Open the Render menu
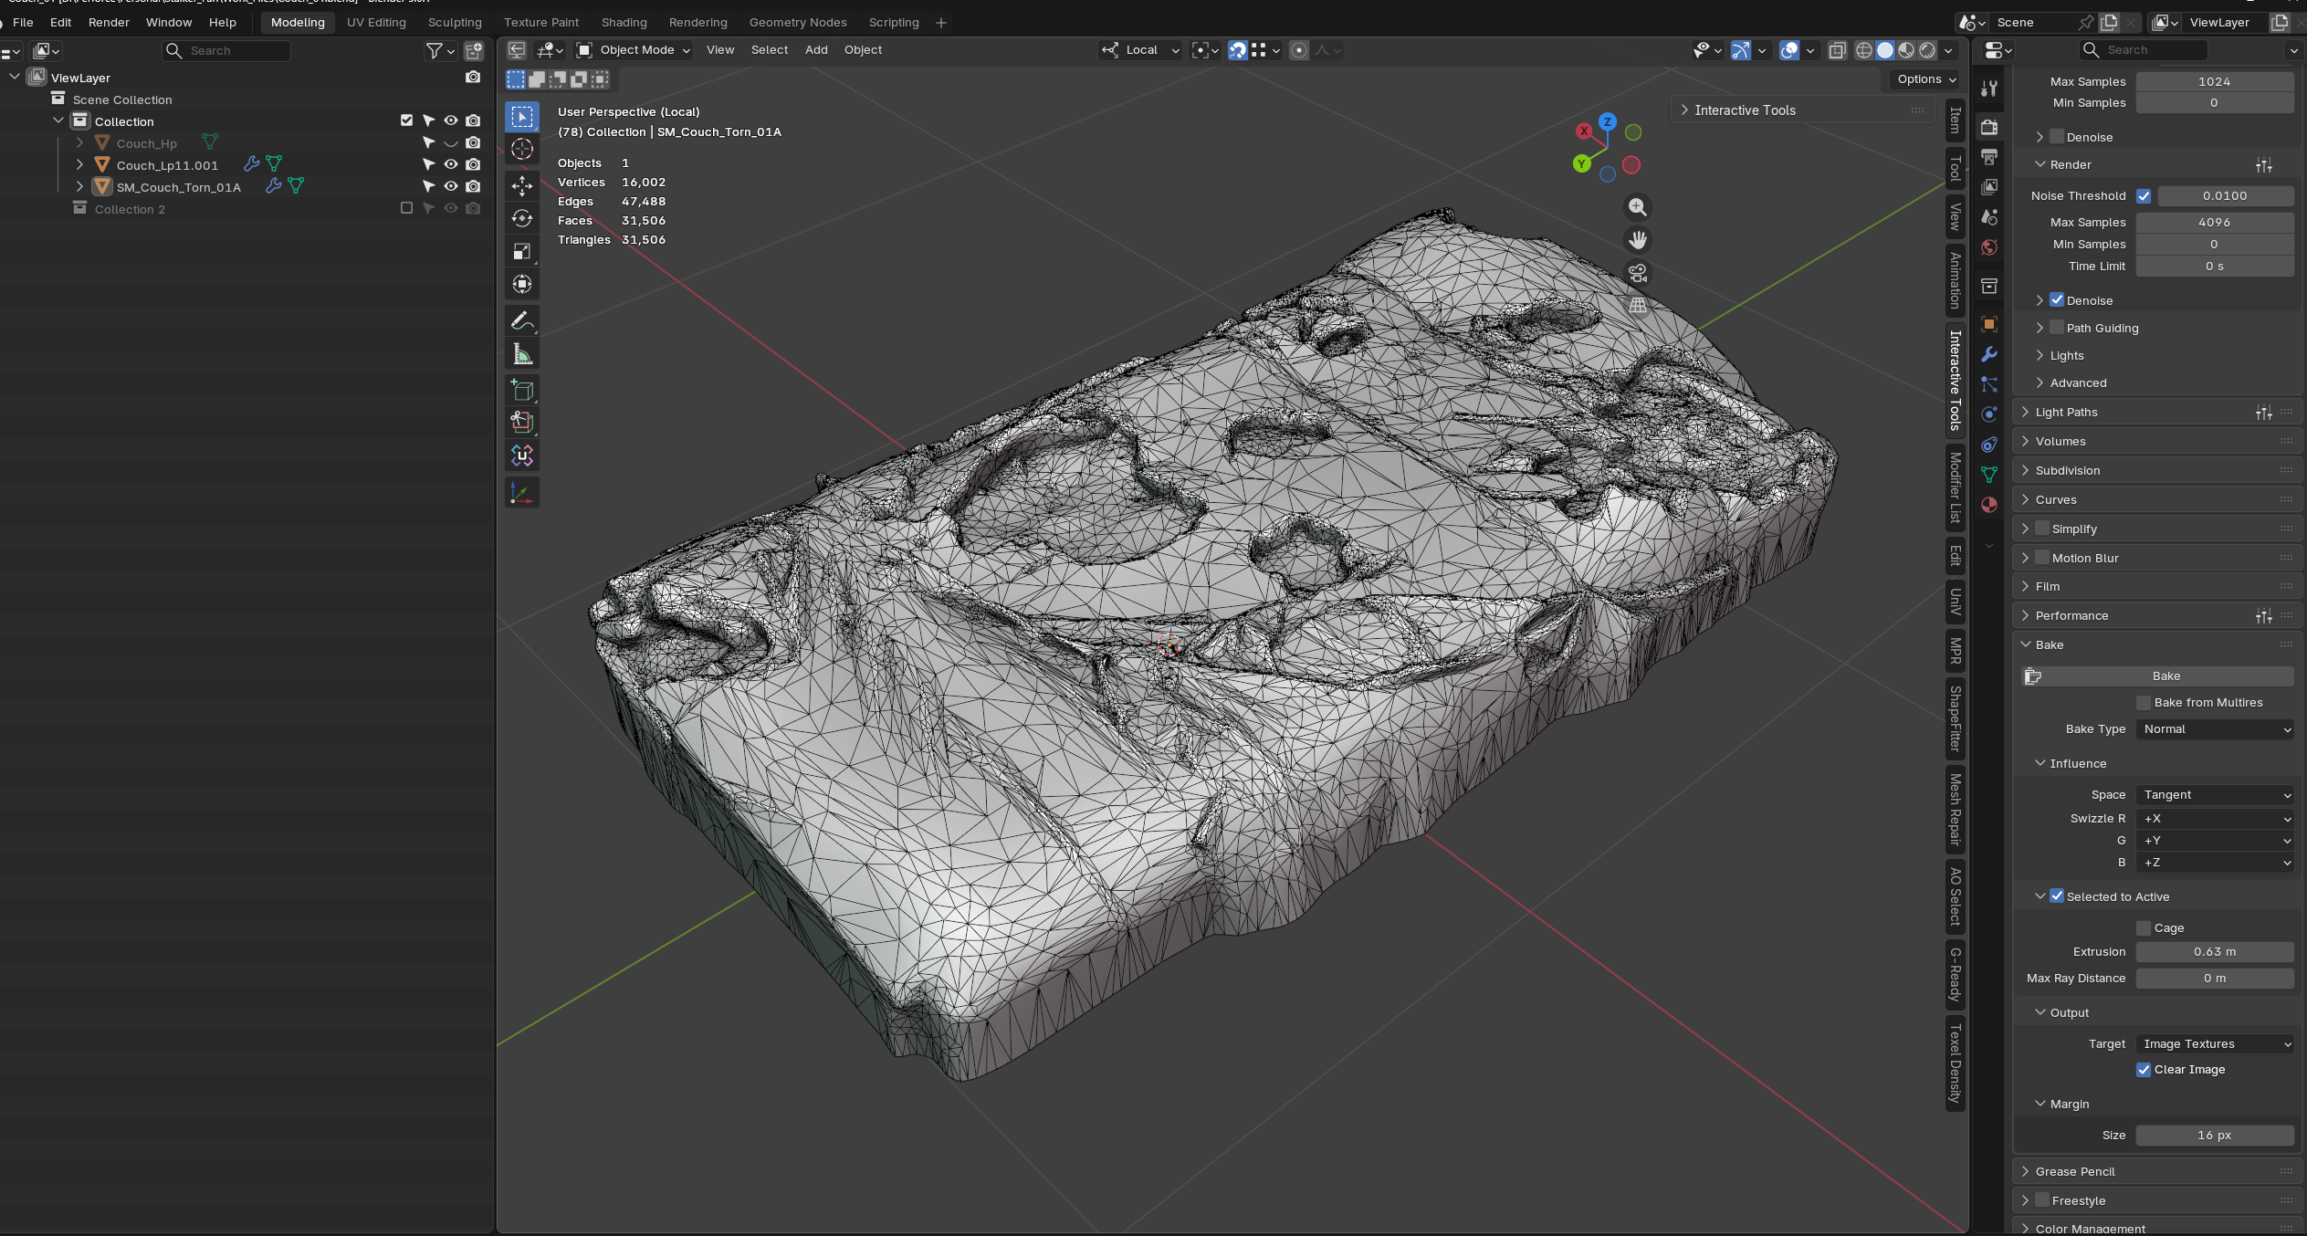This screenshot has width=2307, height=1236. [109, 22]
